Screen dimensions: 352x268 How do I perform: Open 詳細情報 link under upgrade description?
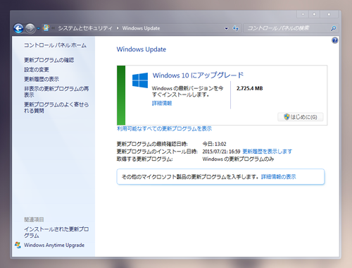coord(162,103)
